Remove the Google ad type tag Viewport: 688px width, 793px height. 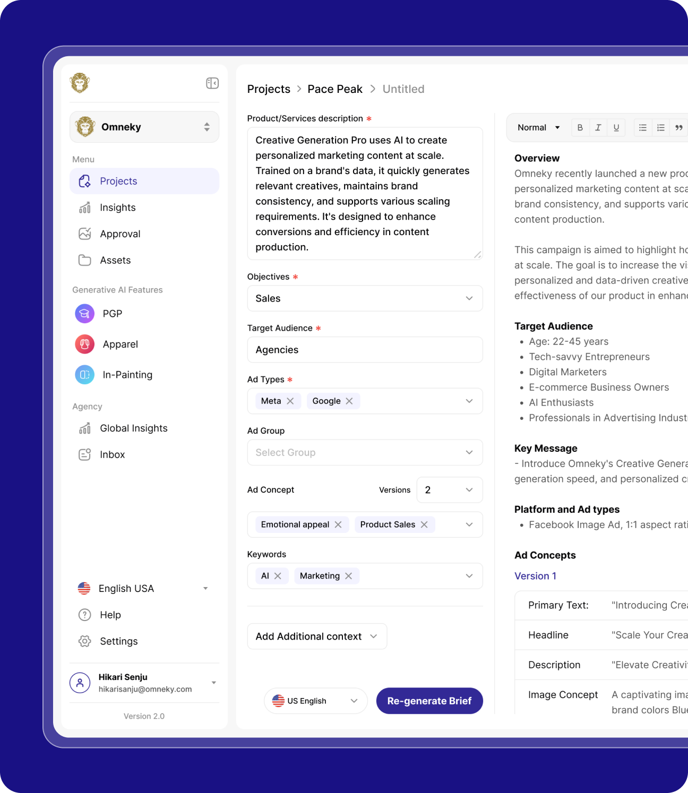point(349,401)
